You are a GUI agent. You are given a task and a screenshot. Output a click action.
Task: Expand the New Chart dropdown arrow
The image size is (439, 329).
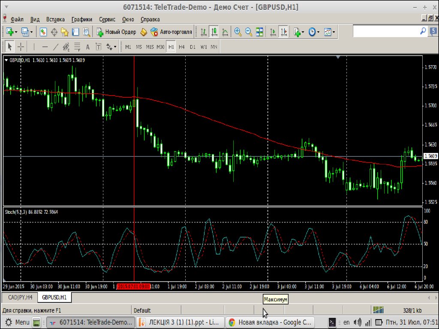coord(16,32)
